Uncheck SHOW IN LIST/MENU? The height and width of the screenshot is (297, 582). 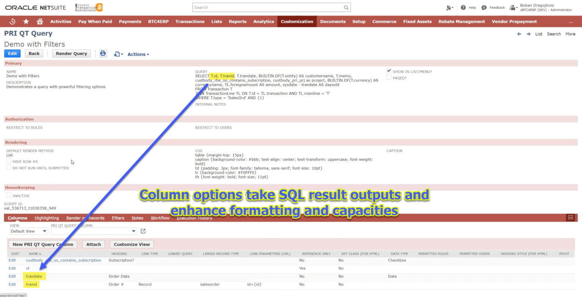[x=389, y=70]
